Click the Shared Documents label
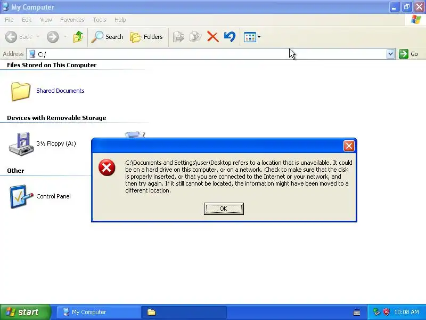 click(x=60, y=91)
